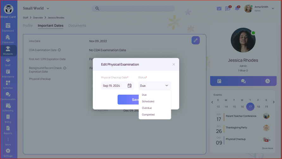Open the Billing sidebar icon
The image size is (282, 159).
tap(8, 118)
